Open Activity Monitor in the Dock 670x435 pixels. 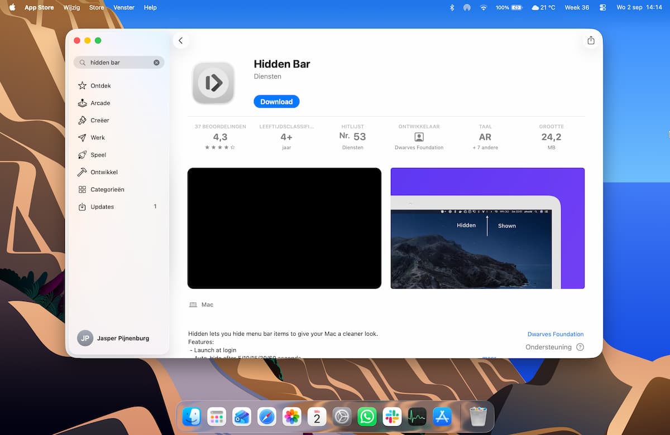417,417
